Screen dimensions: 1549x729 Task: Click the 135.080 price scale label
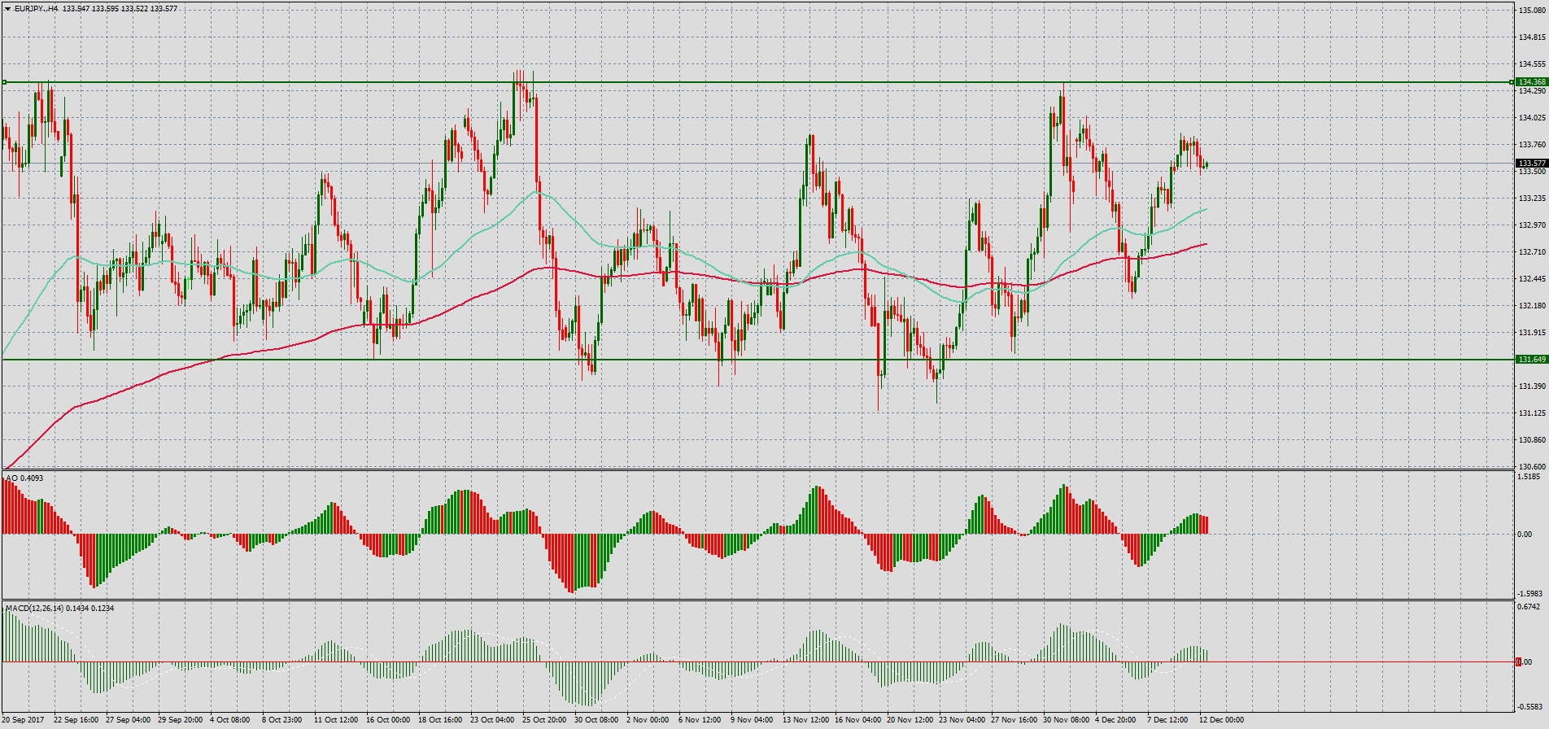point(1532,11)
